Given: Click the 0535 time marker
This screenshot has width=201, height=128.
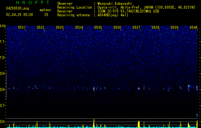Looking at the screenshot, I should pos(98,28).
